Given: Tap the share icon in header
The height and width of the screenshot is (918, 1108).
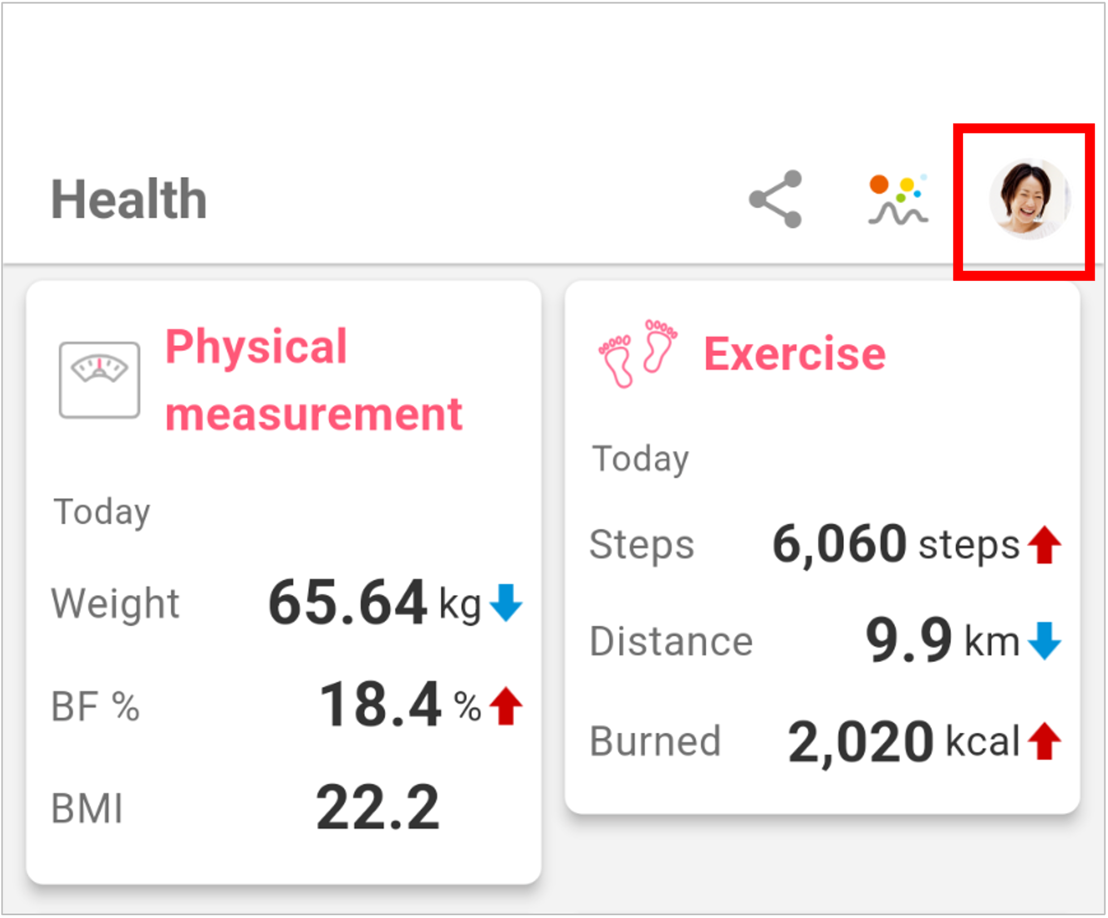Looking at the screenshot, I should click(776, 199).
